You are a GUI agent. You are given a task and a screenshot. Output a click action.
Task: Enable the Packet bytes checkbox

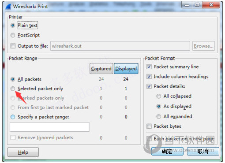point(149,126)
